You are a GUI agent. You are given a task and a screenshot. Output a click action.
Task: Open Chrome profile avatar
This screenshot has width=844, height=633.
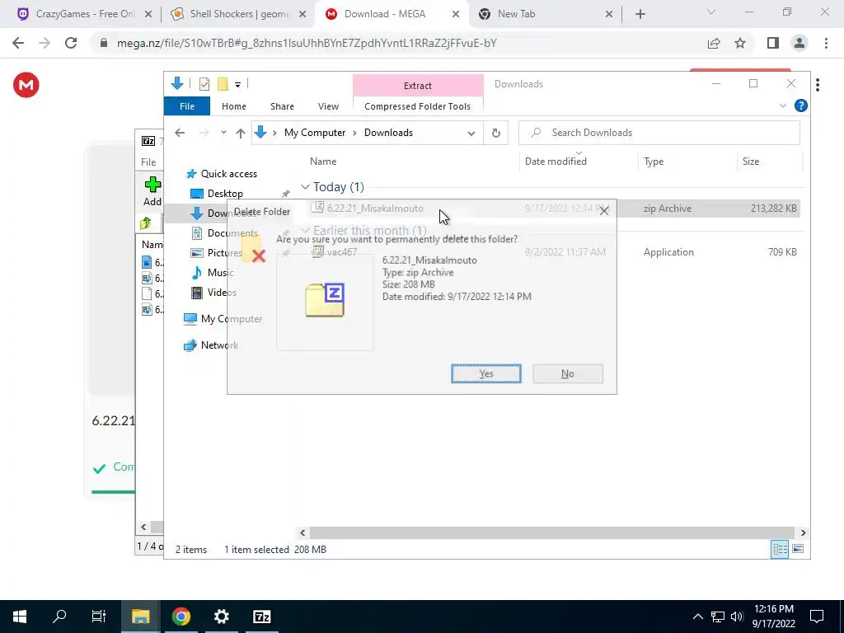pyautogui.click(x=799, y=43)
